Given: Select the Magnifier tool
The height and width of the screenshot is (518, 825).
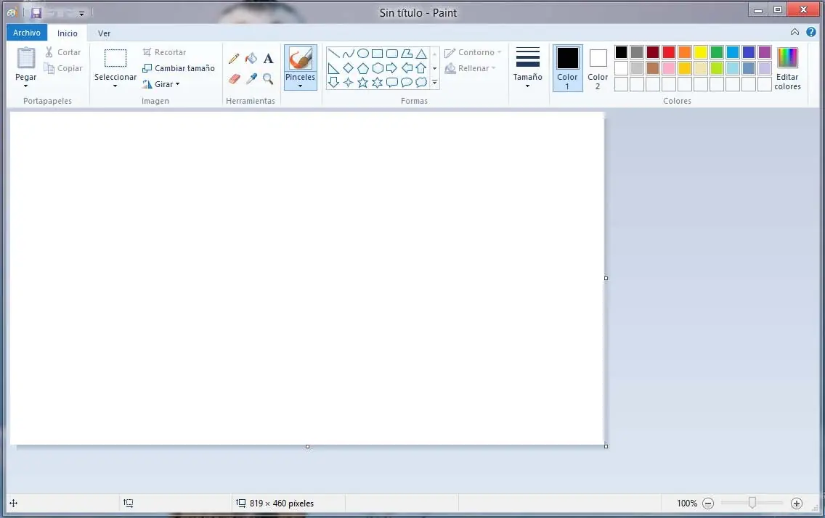Looking at the screenshot, I should pyautogui.click(x=268, y=78).
